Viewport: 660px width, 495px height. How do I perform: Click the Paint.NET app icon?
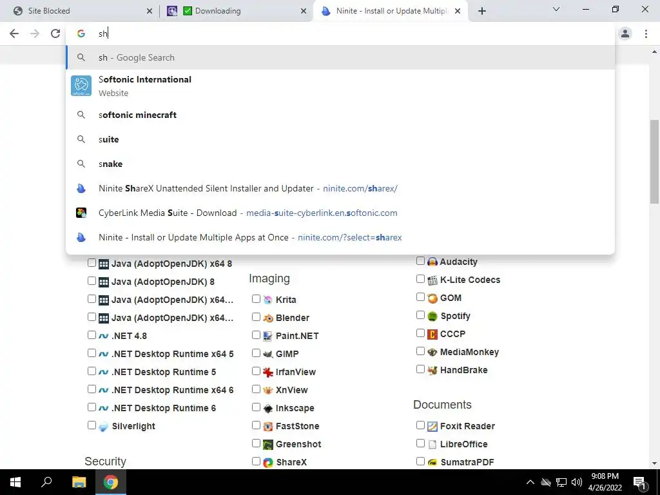coord(267,336)
